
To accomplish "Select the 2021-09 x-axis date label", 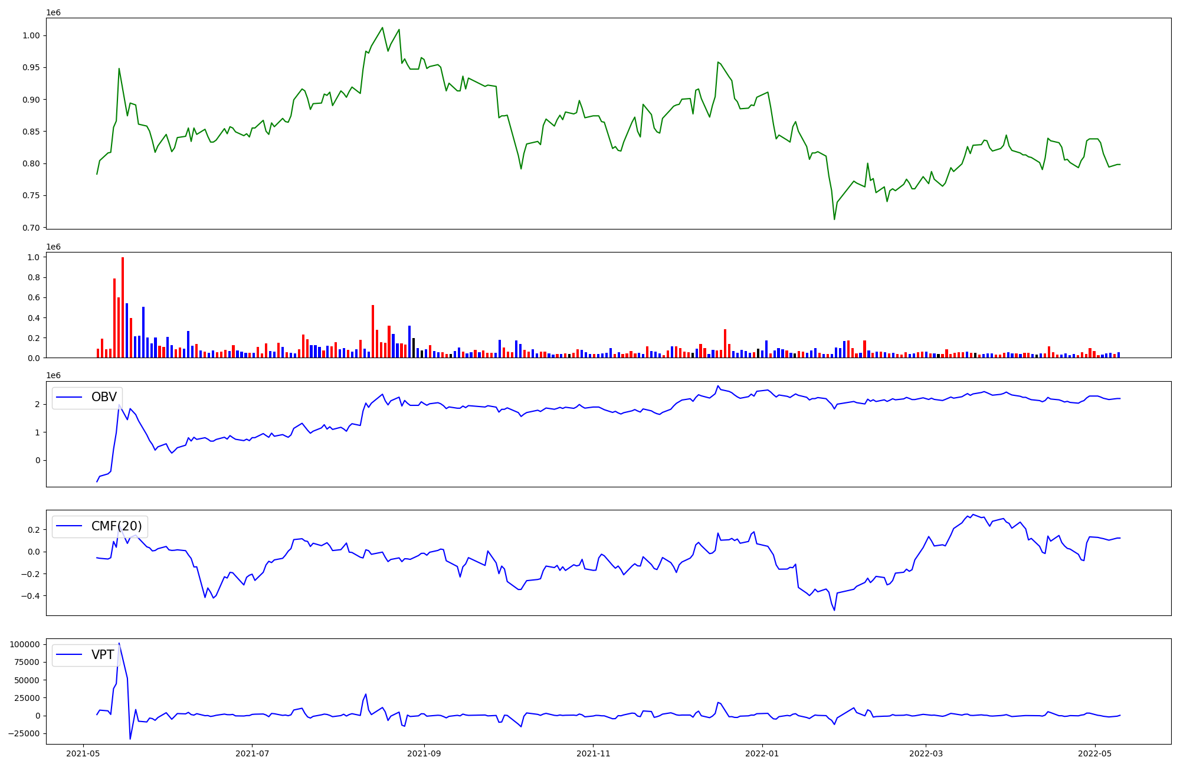I will (x=424, y=753).
